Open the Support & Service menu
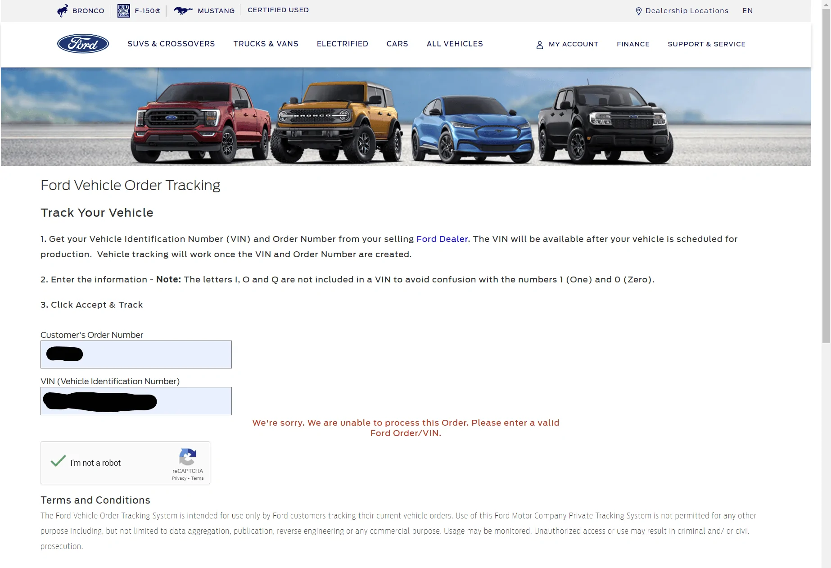 coord(706,44)
